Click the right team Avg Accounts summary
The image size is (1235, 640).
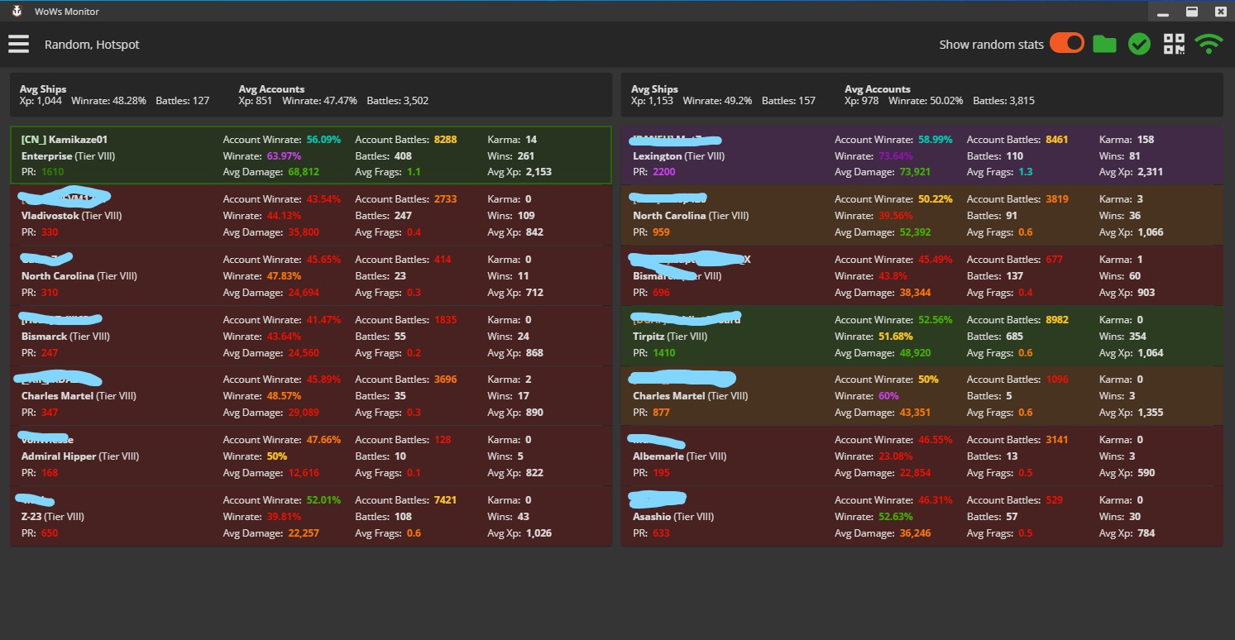[939, 95]
